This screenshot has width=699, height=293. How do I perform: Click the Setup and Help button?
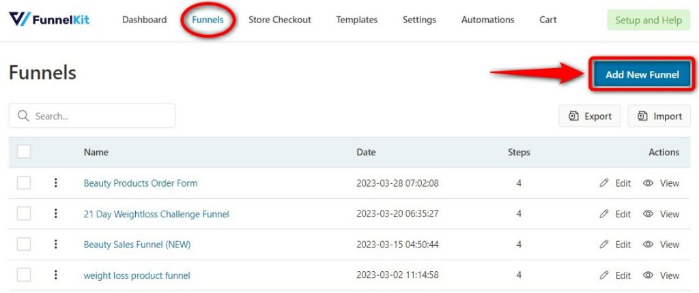tap(648, 20)
